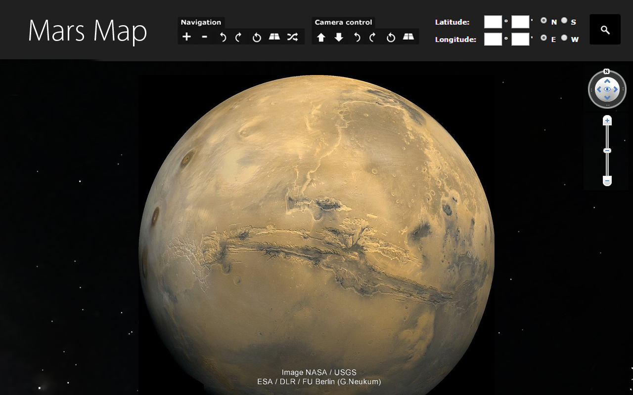This screenshot has height=395, width=633.
Task: Select the S latitude radio button
Action: pyautogui.click(x=564, y=21)
